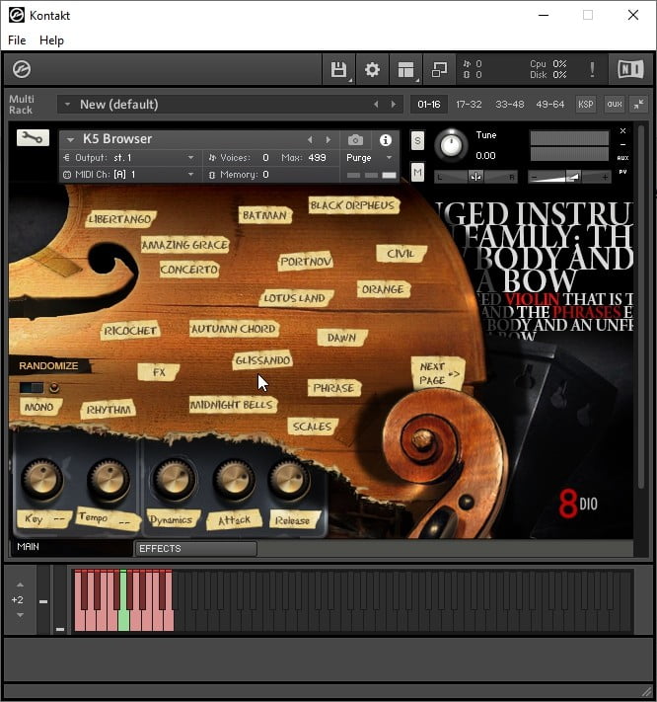This screenshot has height=702, width=657.
Task: Click the instrument volume slider
Action: 569,177
